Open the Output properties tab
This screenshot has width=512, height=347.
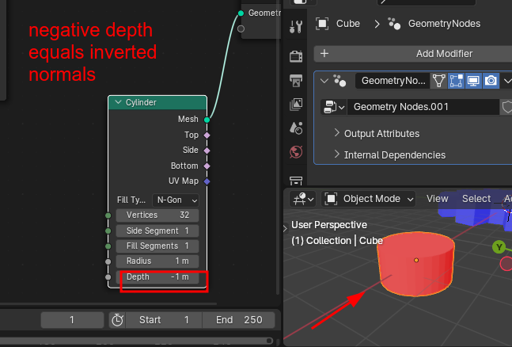(298, 79)
